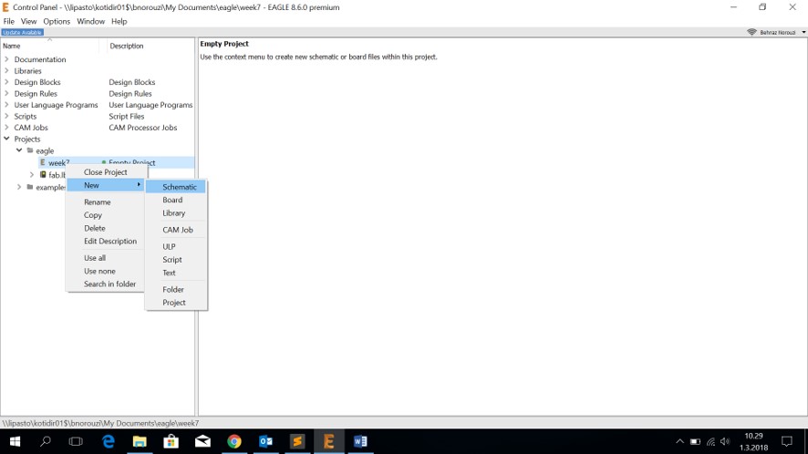Open File Explorer in the taskbar

[x=140, y=441]
